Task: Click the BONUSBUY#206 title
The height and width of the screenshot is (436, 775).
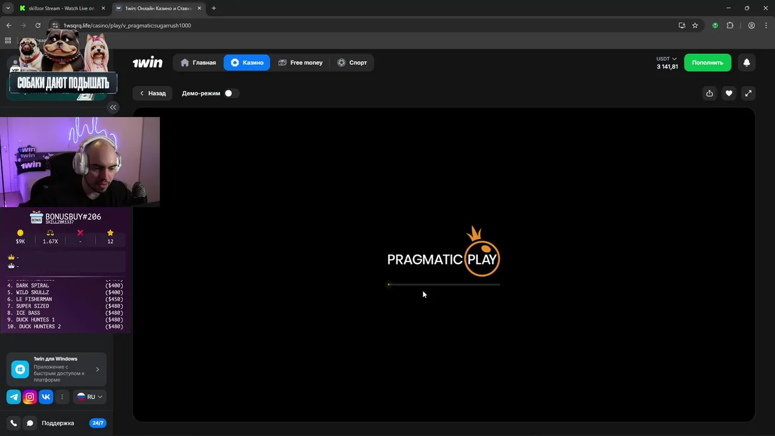Action: coord(73,217)
